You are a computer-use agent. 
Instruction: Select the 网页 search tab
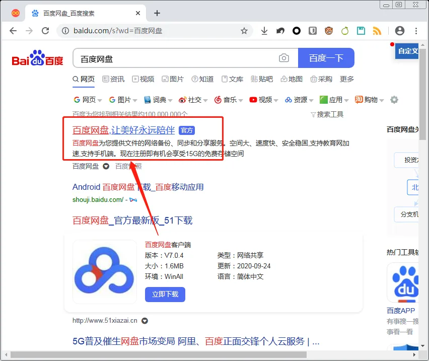tap(84, 79)
